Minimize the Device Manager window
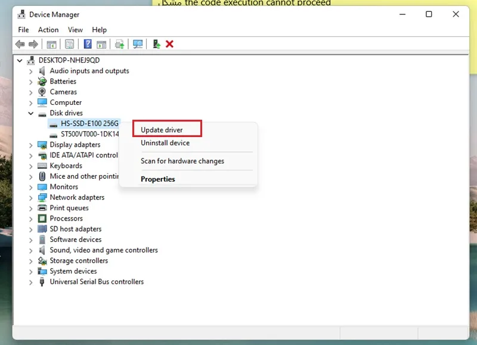Viewport: 477px width, 345px height. [402, 14]
